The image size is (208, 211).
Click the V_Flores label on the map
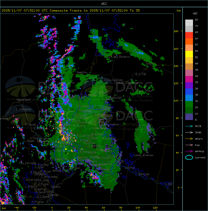click(x=38, y=202)
